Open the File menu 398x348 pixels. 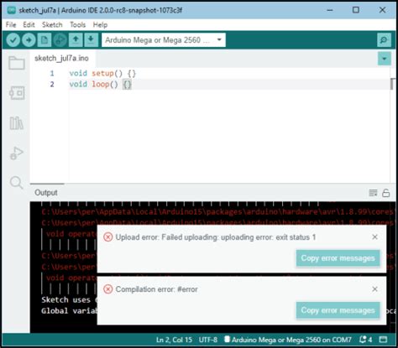[11, 25]
